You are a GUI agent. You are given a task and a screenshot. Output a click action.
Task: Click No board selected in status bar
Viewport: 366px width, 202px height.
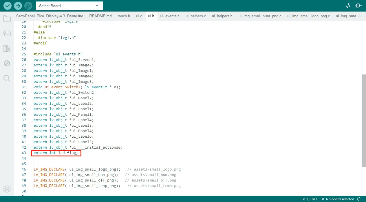[338, 199]
